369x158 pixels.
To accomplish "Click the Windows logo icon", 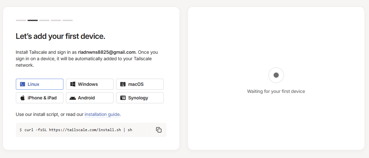I will tap(73, 84).
